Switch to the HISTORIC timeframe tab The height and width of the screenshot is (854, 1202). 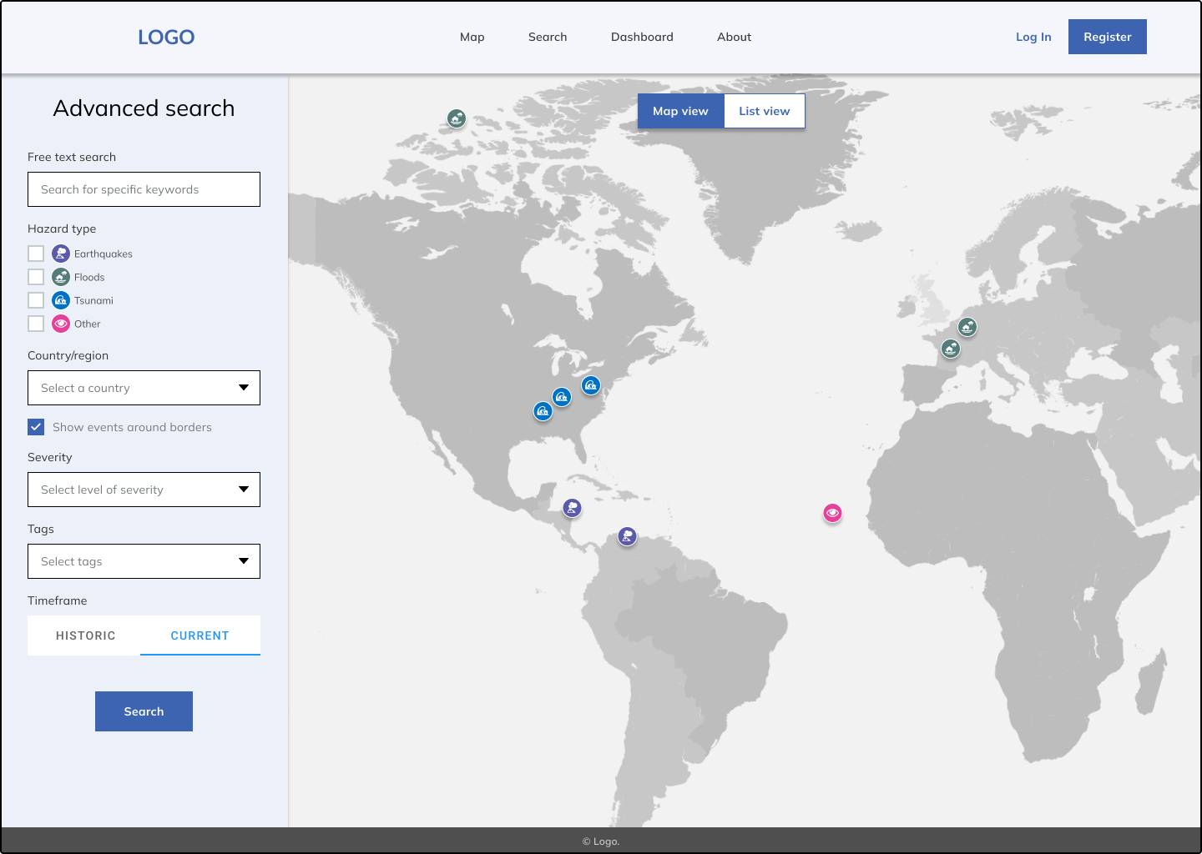pos(85,635)
